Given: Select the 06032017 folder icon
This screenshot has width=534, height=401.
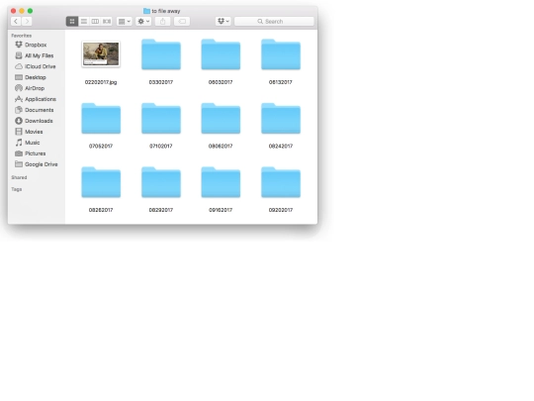Looking at the screenshot, I should click(x=221, y=54).
